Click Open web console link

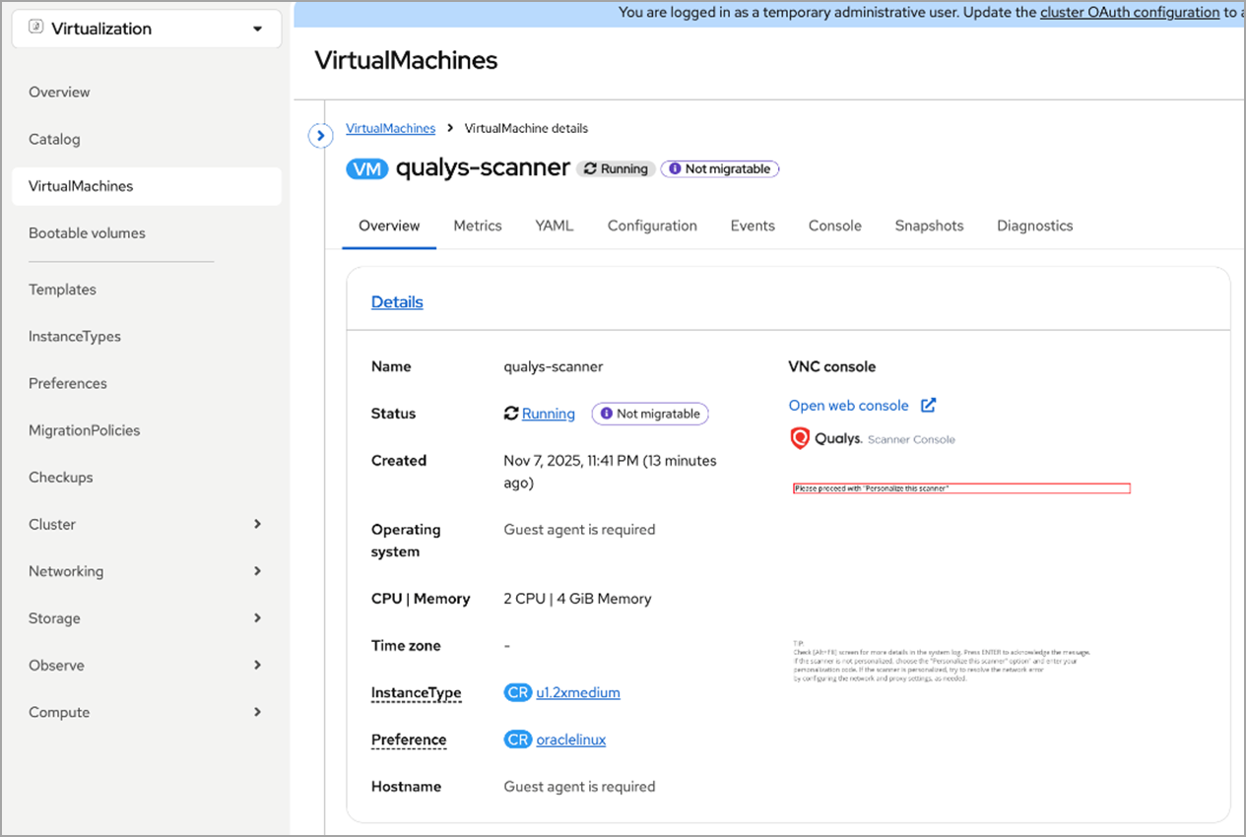pyautogui.click(x=848, y=406)
